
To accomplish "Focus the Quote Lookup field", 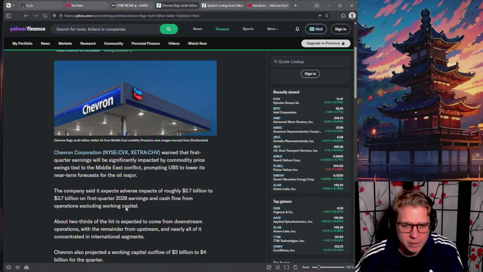I will coord(310,62).
